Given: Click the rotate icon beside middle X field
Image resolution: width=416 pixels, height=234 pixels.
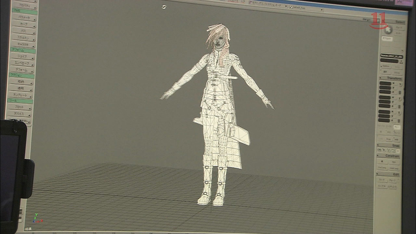Looking at the screenshot, I should pyautogui.click(x=400, y=98).
